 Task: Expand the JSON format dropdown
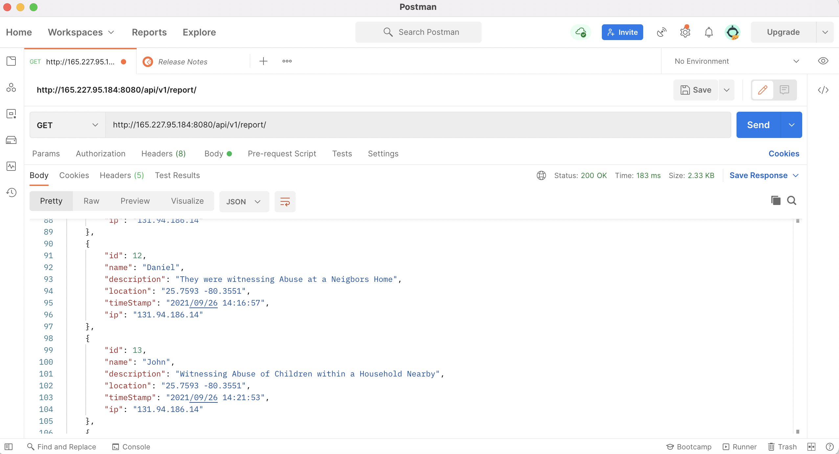click(244, 201)
